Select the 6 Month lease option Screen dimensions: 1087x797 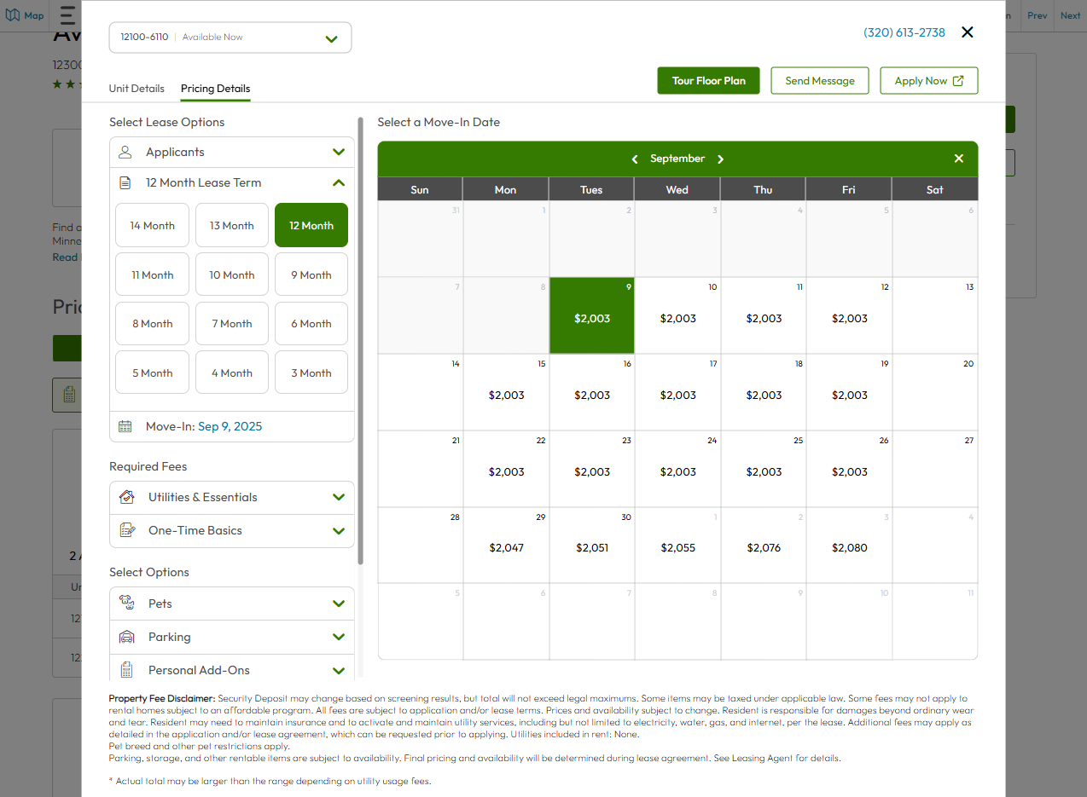[311, 324]
